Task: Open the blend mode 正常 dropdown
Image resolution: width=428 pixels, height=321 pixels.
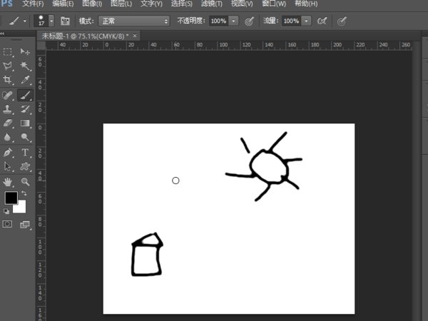Action: (x=134, y=21)
